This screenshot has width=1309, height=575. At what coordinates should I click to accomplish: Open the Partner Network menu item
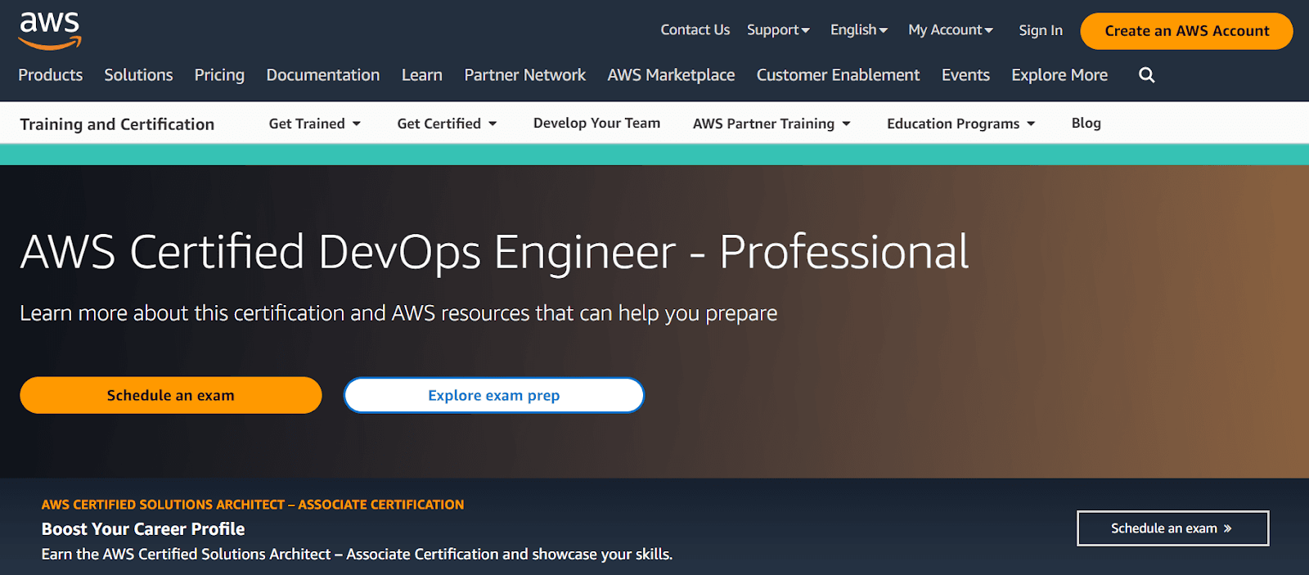coord(525,75)
